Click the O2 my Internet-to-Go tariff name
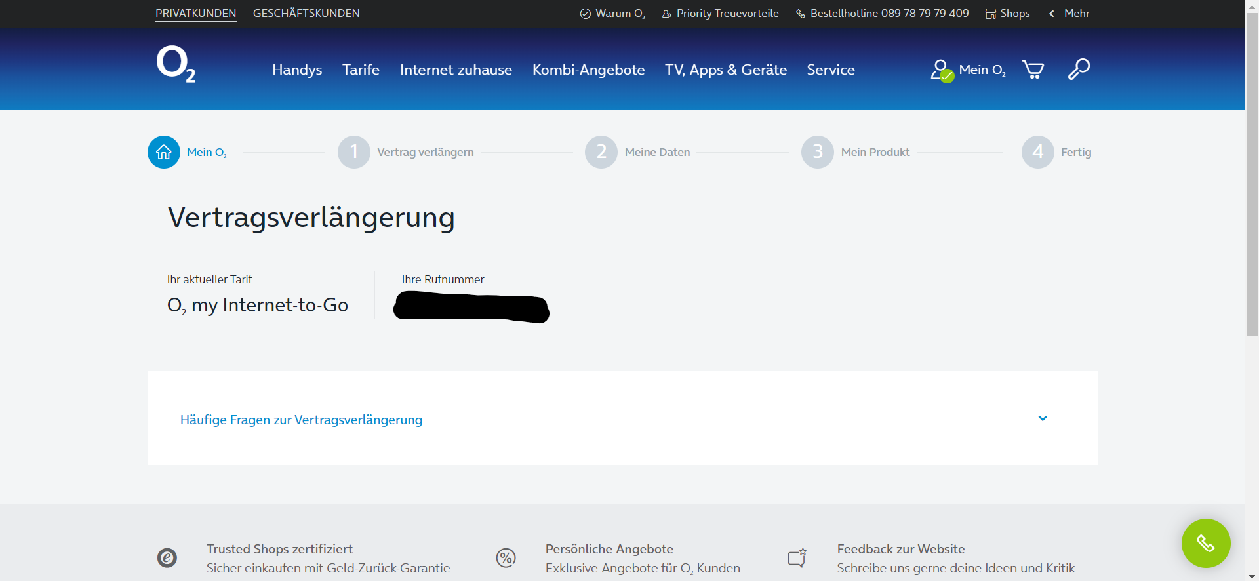 pos(258,305)
